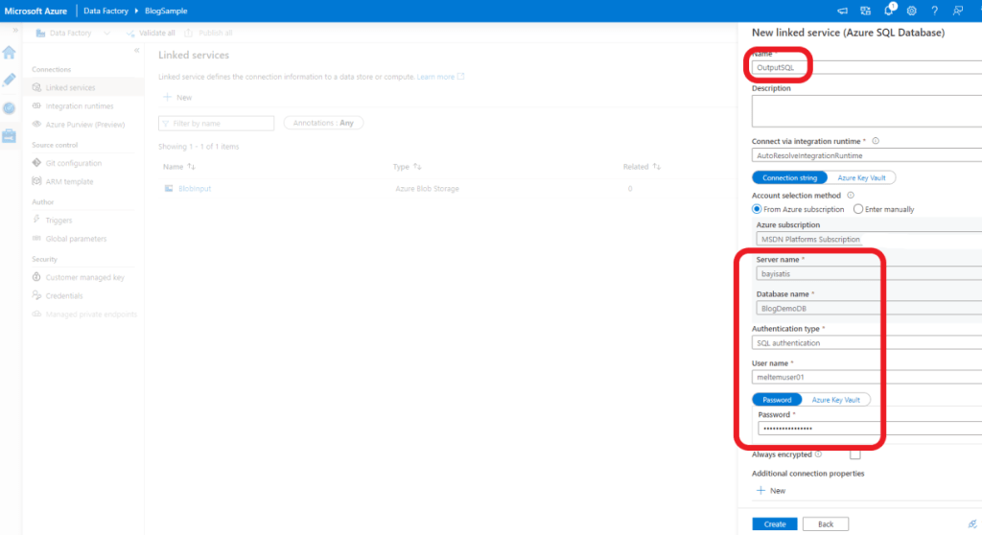This screenshot has height=535, width=982.
Task: Open the Home icon in left rail
Action: click(x=9, y=52)
